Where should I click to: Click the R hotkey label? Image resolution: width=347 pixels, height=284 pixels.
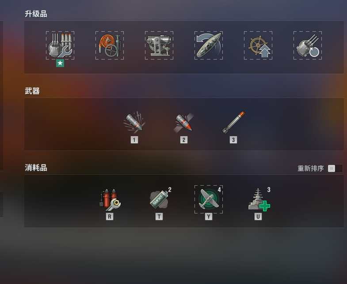tap(110, 217)
